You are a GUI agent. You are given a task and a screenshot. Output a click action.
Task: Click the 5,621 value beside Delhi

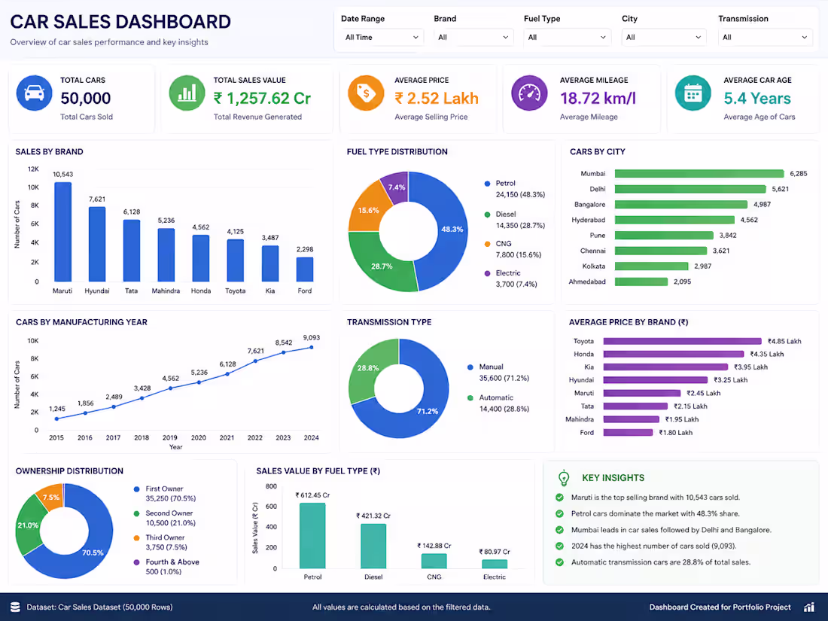(781, 189)
